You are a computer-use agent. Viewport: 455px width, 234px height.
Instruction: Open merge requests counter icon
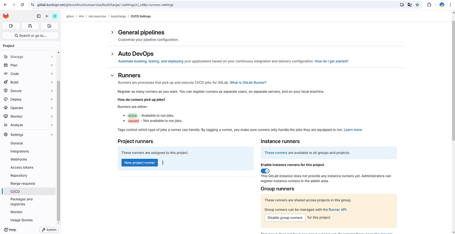point(30,26)
